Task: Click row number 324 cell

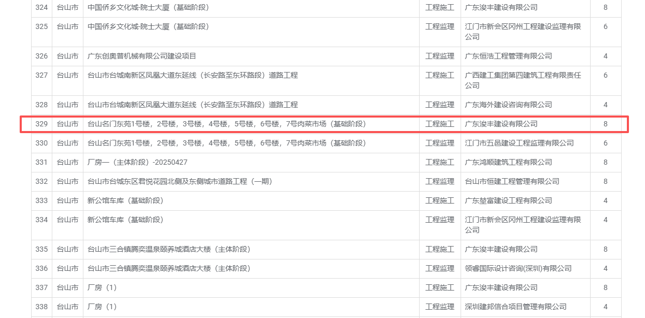Action: tap(41, 7)
